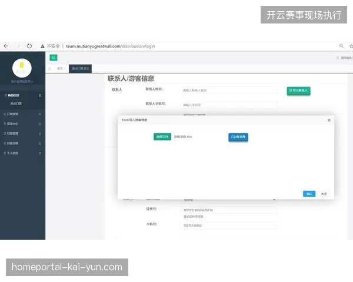The image size is (353, 282).
Task: Click the selected file name 游客信息.xlsx
Action: (x=183, y=137)
